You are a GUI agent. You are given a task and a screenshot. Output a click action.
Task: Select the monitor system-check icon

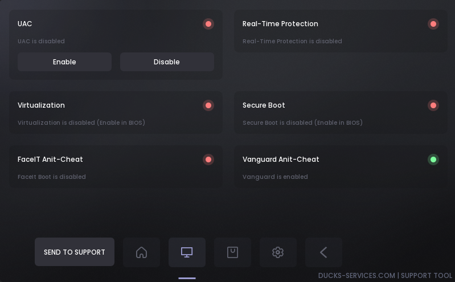(187, 252)
